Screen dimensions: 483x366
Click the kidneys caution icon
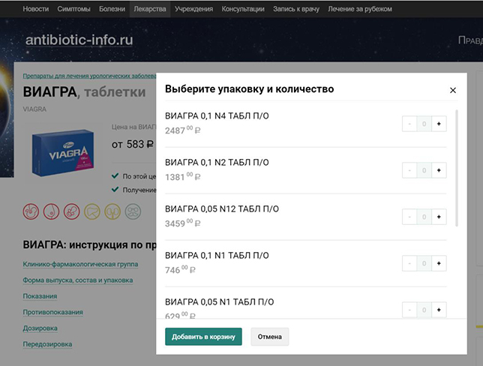coord(112,211)
